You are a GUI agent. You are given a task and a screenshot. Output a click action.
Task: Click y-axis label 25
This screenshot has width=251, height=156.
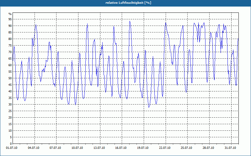(x=10, y=111)
